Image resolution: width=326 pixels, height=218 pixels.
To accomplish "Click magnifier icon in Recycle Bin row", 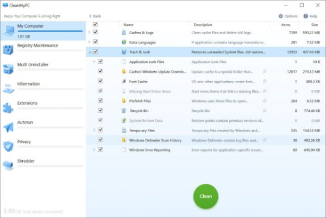I will 265,111.
